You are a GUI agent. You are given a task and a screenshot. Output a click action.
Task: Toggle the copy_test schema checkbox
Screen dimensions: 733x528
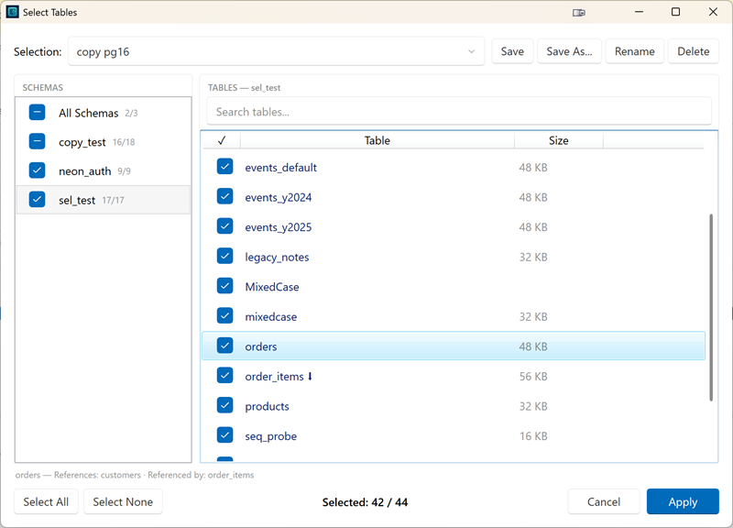[x=37, y=141]
